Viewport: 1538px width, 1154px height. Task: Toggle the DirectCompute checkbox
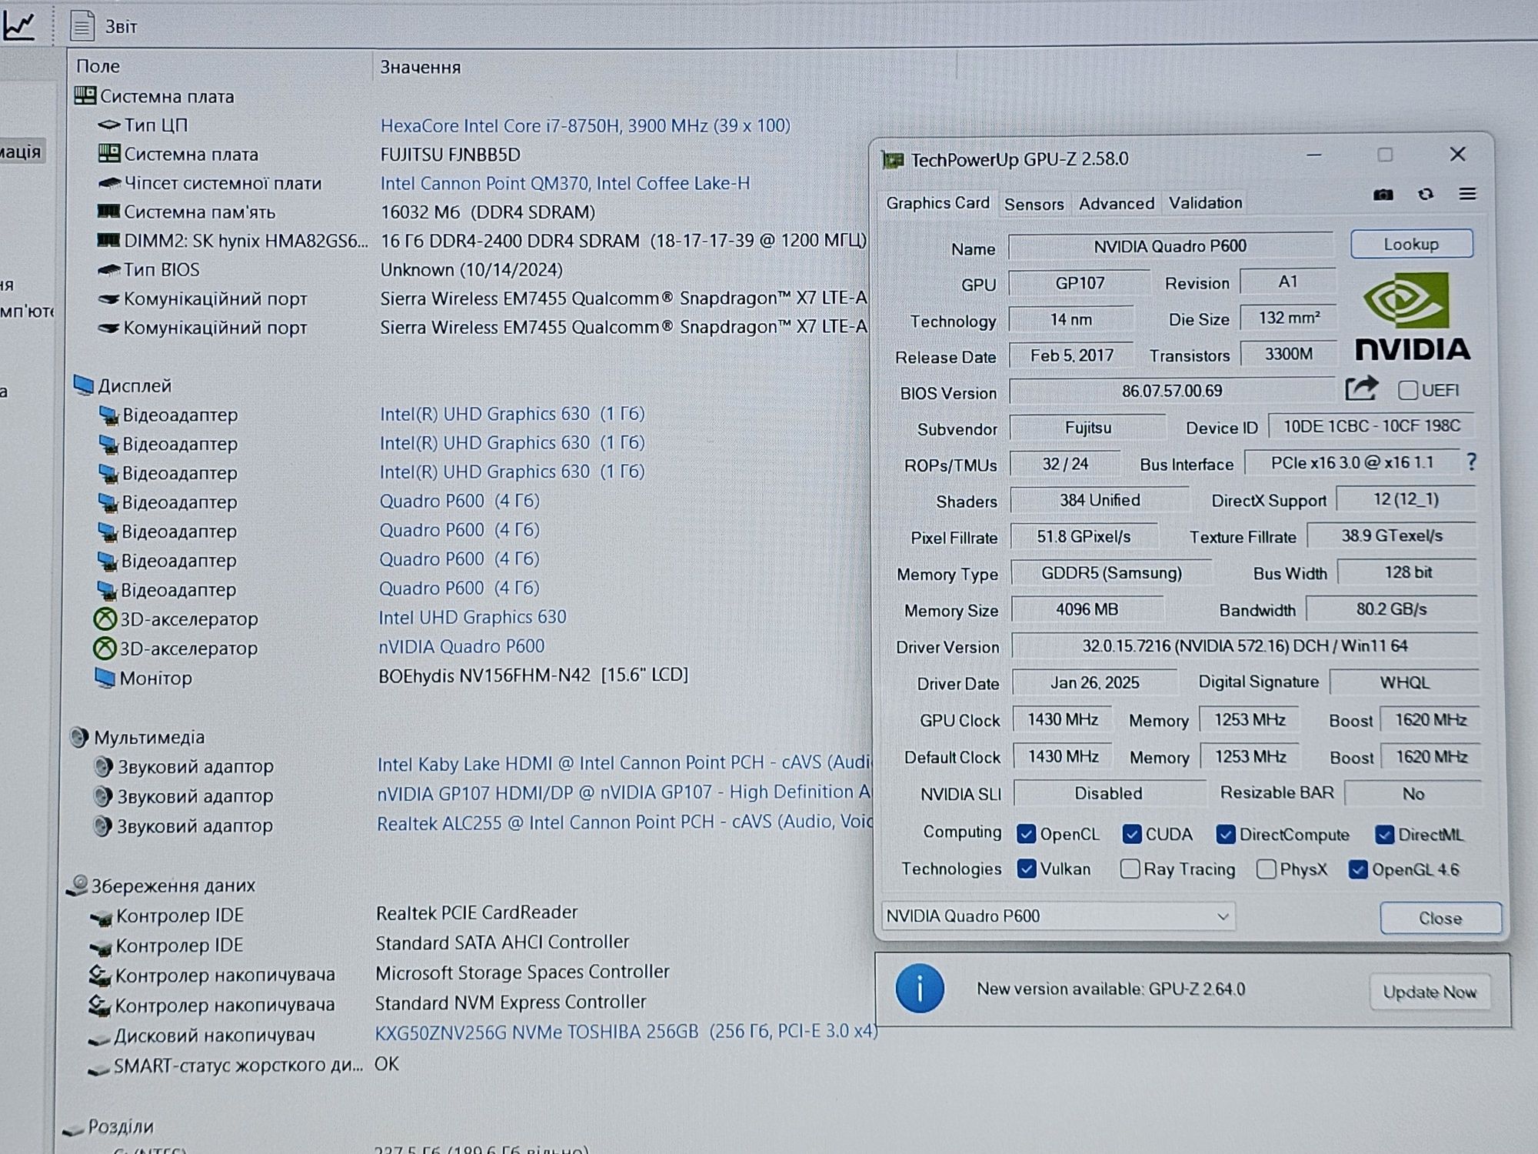coord(1226,834)
